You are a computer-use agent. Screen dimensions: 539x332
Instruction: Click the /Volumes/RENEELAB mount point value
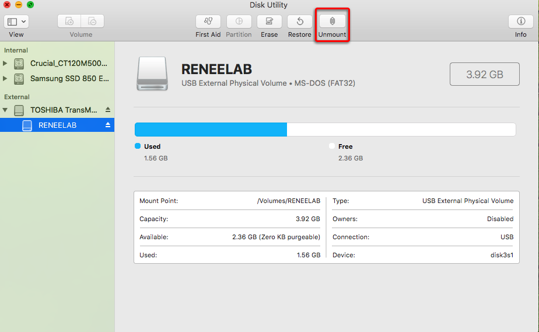(x=289, y=201)
